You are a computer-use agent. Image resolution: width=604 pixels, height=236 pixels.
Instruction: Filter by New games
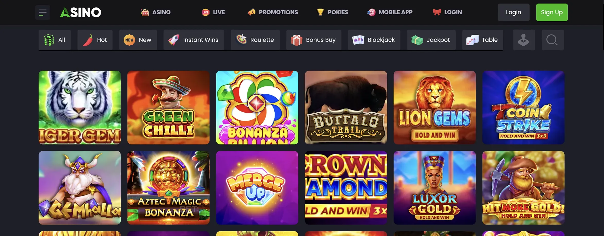[x=138, y=40]
